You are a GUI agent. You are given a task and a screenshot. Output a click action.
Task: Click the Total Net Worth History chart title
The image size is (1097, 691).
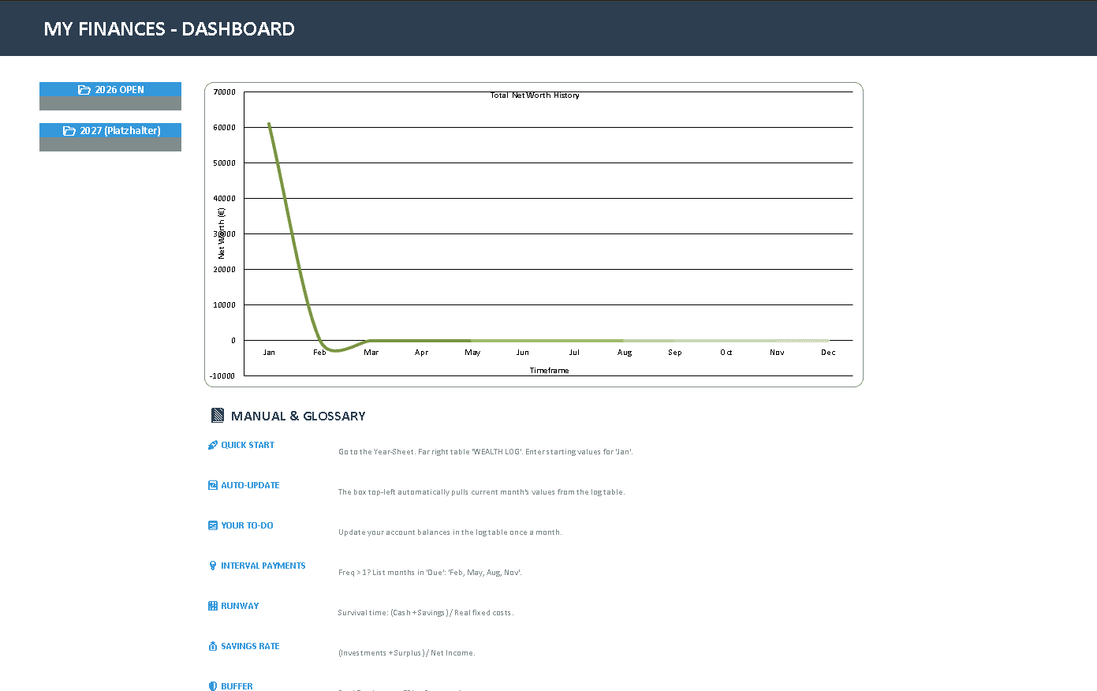pos(535,95)
